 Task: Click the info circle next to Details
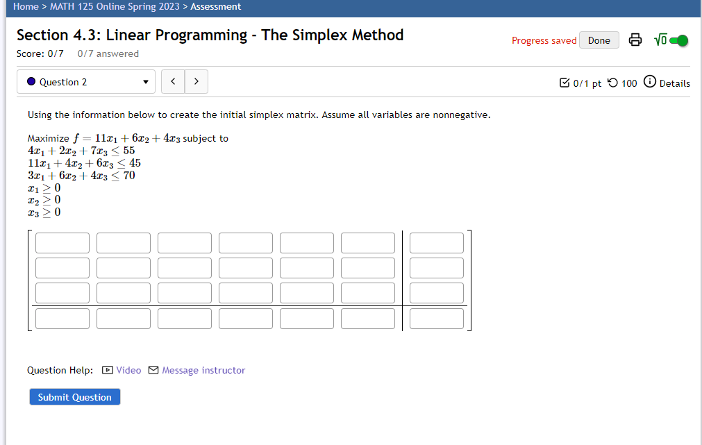tap(649, 82)
